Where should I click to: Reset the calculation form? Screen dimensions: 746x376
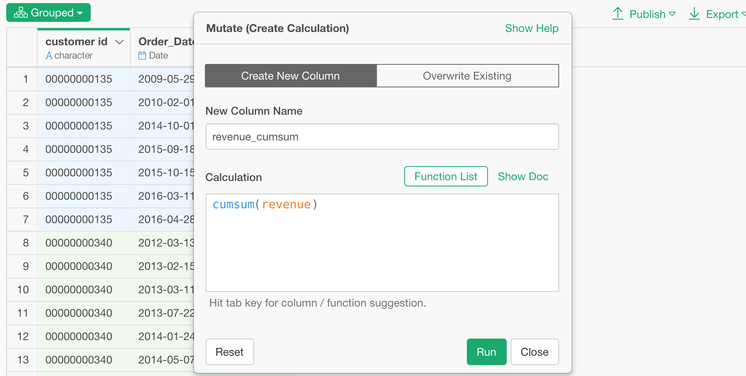(x=230, y=352)
